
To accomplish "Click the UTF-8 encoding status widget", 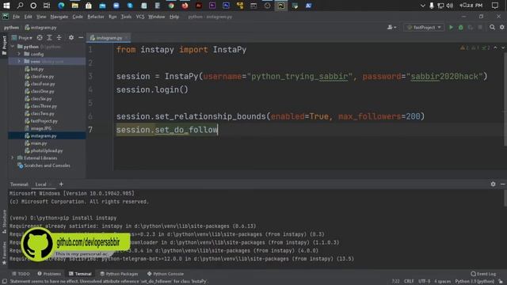I will 425,282.
